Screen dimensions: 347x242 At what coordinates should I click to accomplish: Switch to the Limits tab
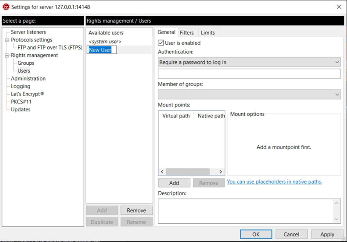pos(208,32)
